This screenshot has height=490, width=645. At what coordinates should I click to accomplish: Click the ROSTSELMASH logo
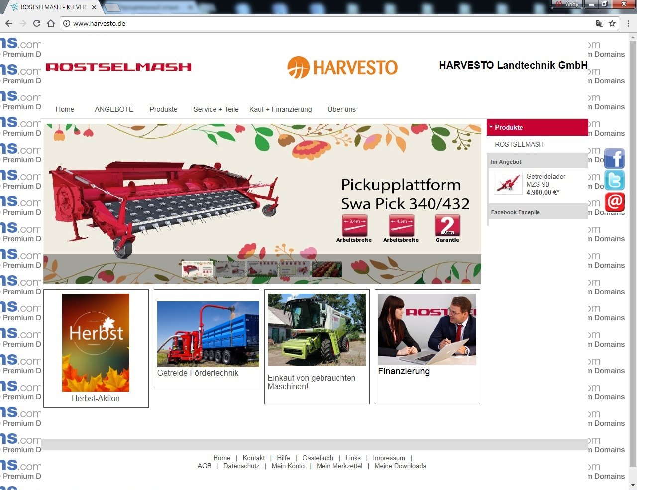118,67
